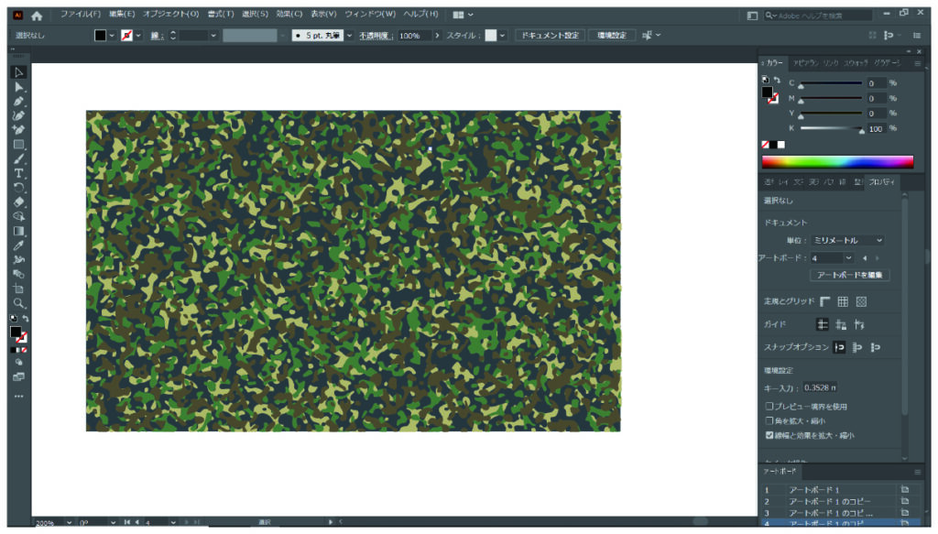Show transparency grid icon

point(861,301)
